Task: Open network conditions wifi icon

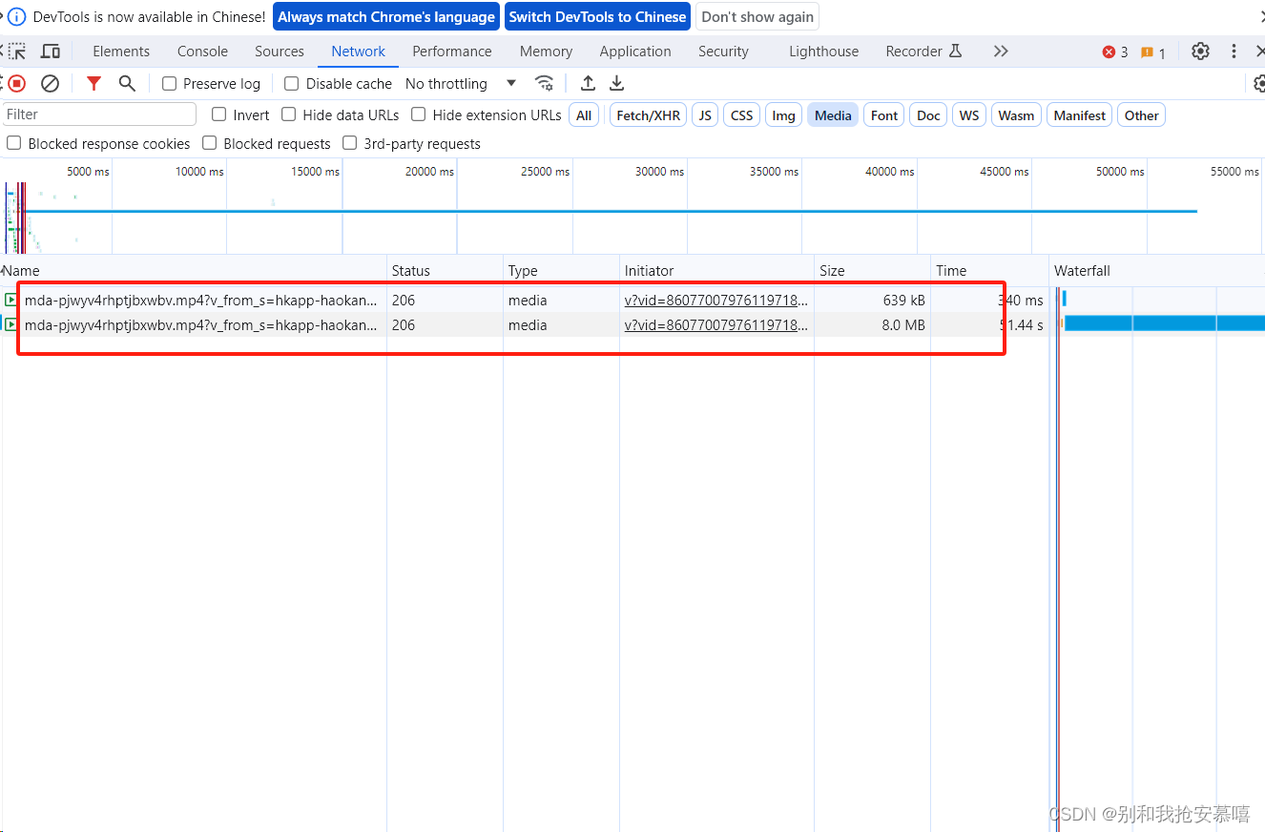Action: tap(545, 84)
